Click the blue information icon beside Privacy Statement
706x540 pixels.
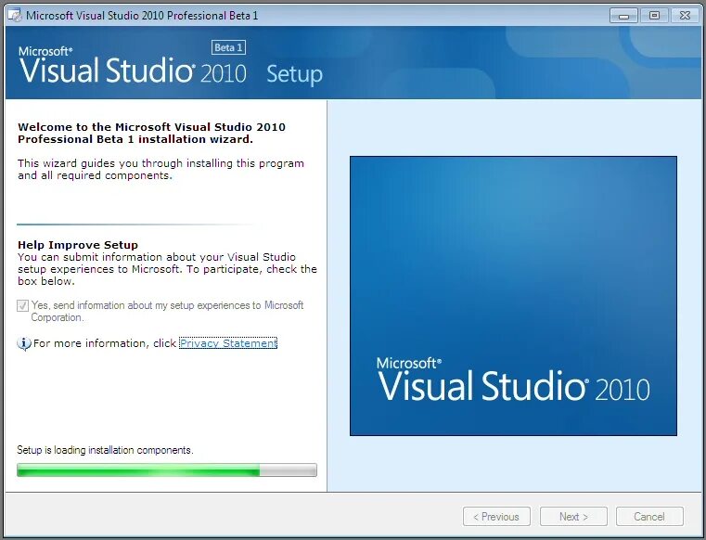(24, 343)
